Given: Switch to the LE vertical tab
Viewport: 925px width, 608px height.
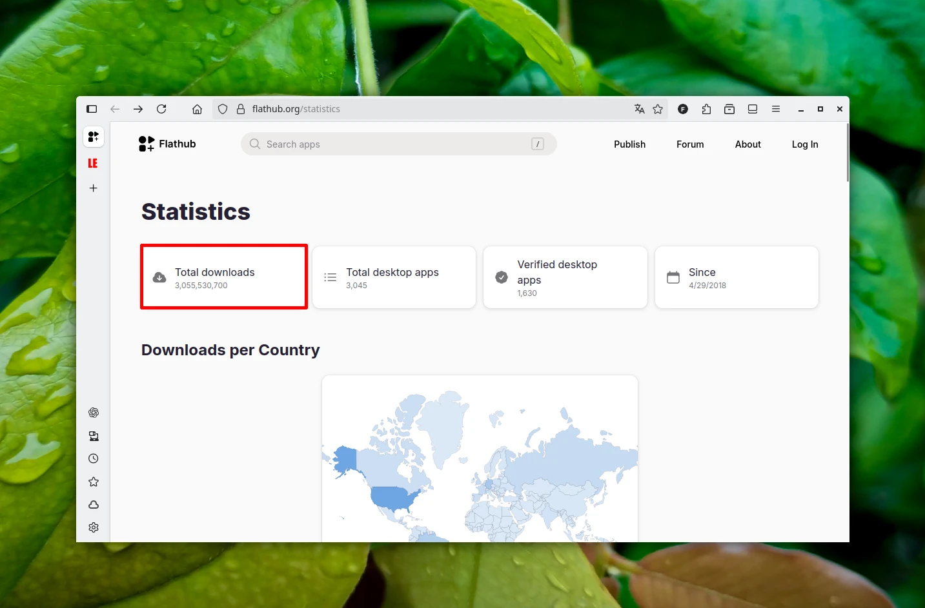Looking at the screenshot, I should (94, 163).
